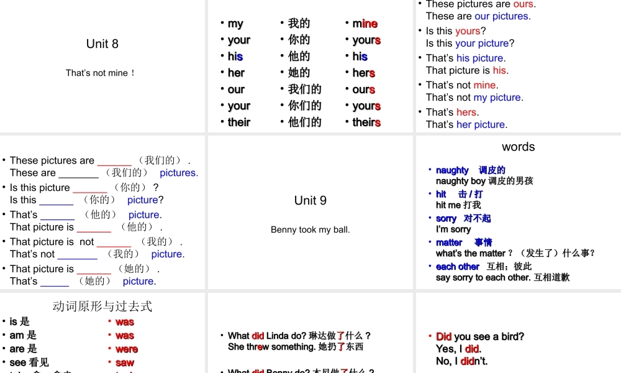Image resolution: width=621 pixels, height=373 pixels.
Task: Click the vocabulary word 'naughty'
Action: (452, 170)
